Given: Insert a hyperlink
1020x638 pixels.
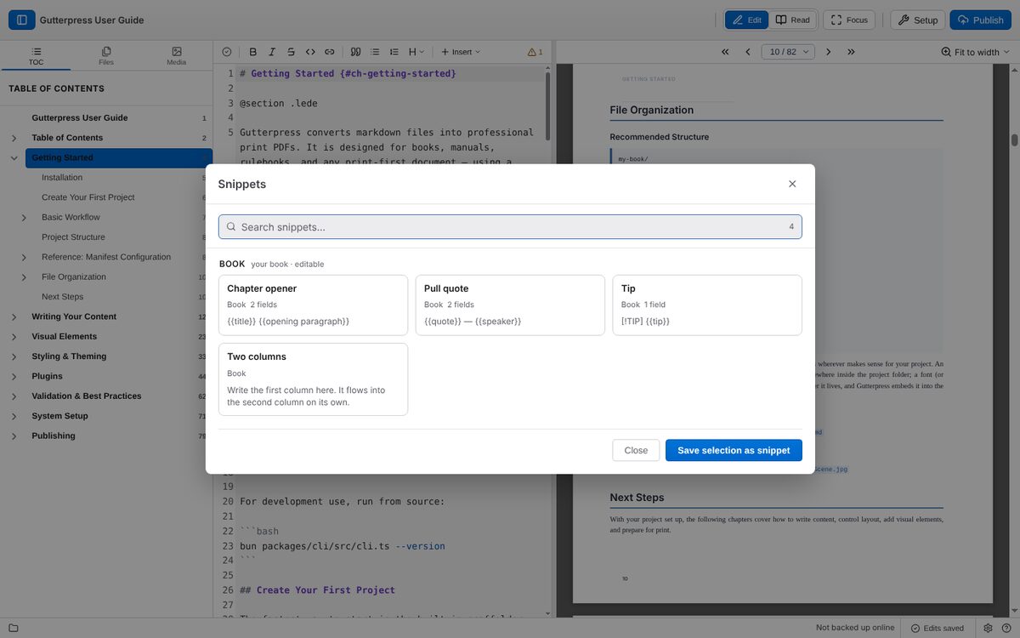Looking at the screenshot, I should (x=330, y=52).
